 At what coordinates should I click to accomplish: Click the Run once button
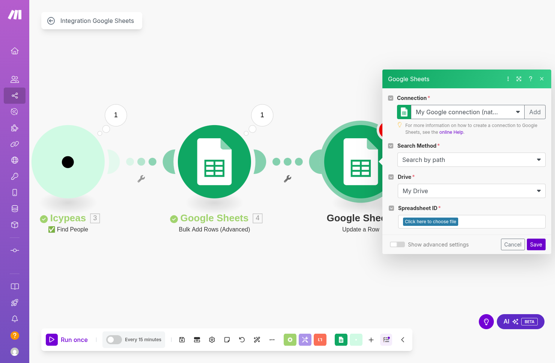[67, 340]
